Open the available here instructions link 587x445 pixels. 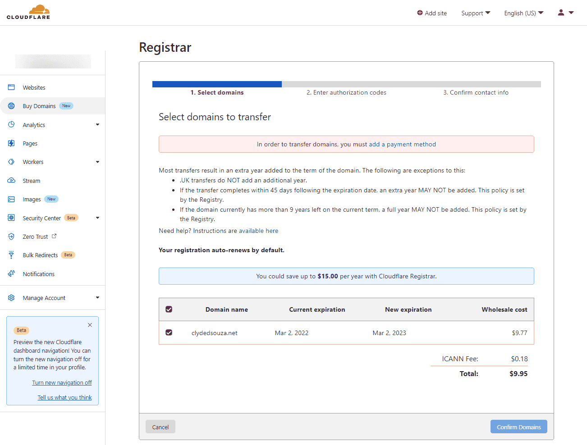tap(258, 231)
